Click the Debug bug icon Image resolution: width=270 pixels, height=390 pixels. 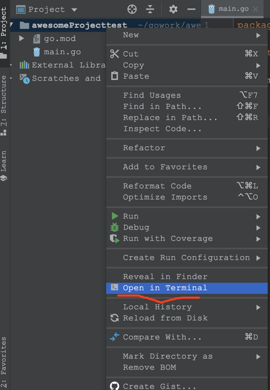tap(115, 227)
